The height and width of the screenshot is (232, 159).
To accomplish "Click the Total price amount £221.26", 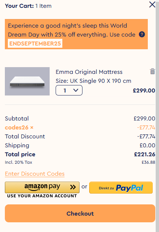I will click(x=144, y=154).
